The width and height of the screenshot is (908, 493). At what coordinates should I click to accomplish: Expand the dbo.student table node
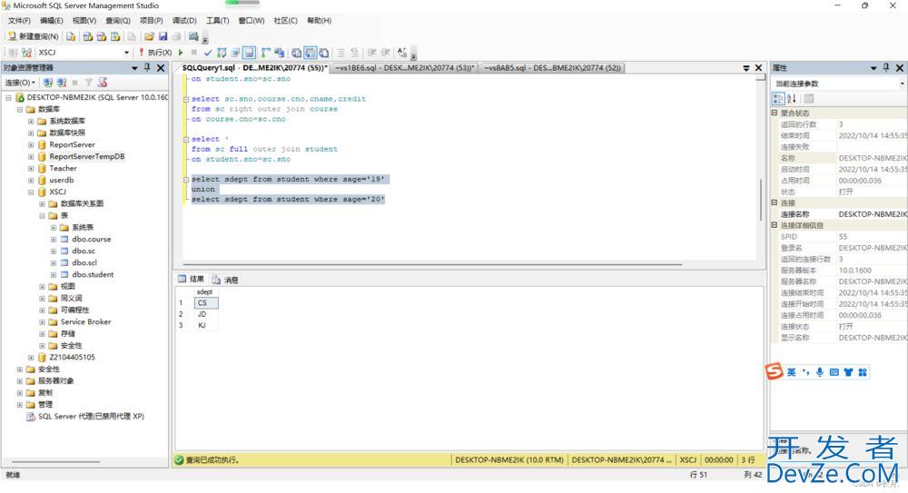pyautogui.click(x=54, y=274)
